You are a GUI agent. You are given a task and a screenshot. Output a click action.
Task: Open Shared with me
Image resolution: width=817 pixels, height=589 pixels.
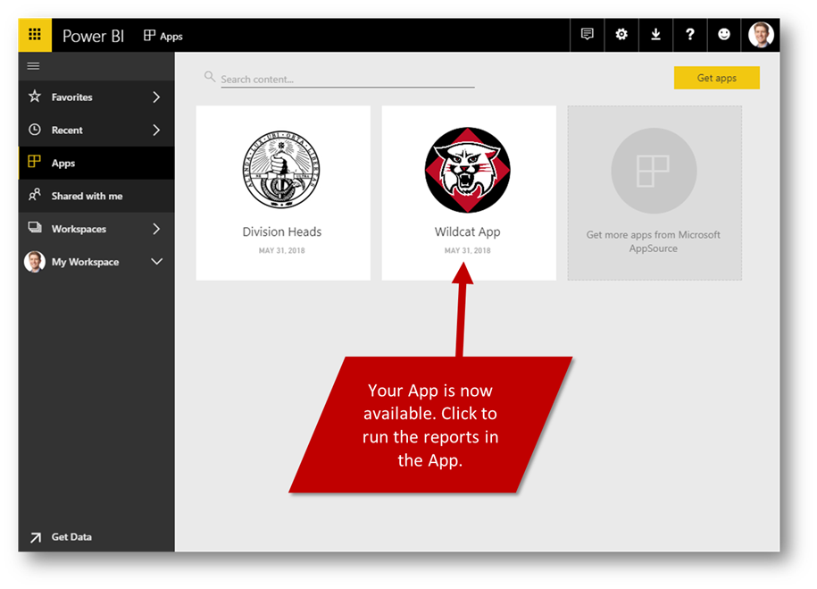[x=96, y=196]
